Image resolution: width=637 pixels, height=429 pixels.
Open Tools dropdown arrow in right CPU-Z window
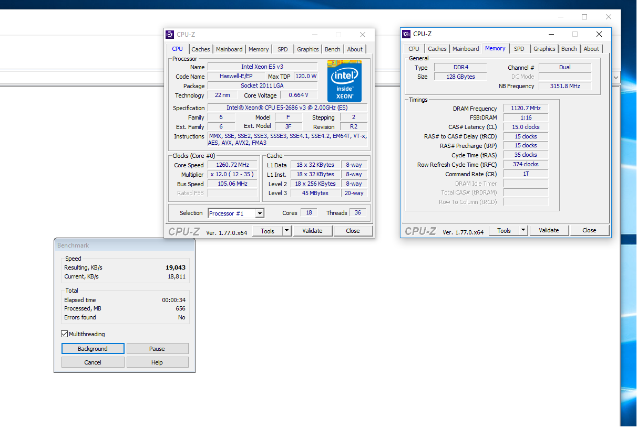pyautogui.click(x=523, y=230)
